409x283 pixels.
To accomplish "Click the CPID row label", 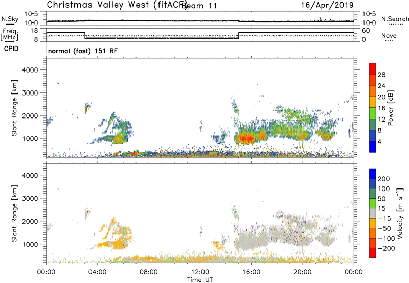I will [x=11, y=49].
